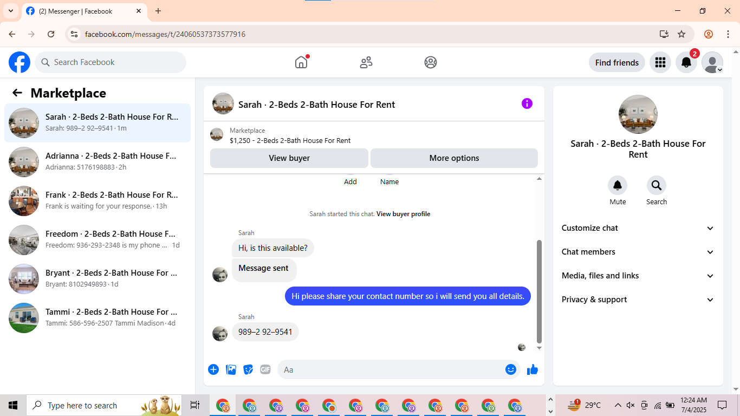Reload the browser page
The width and height of the screenshot is (740, 416).
click(x=51, y=34)
